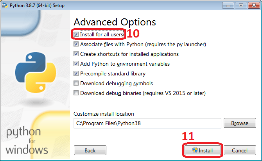262x161 pixels.
Task: Click the 'Advanced Options' heading
Action: click(x=115, y=22)
